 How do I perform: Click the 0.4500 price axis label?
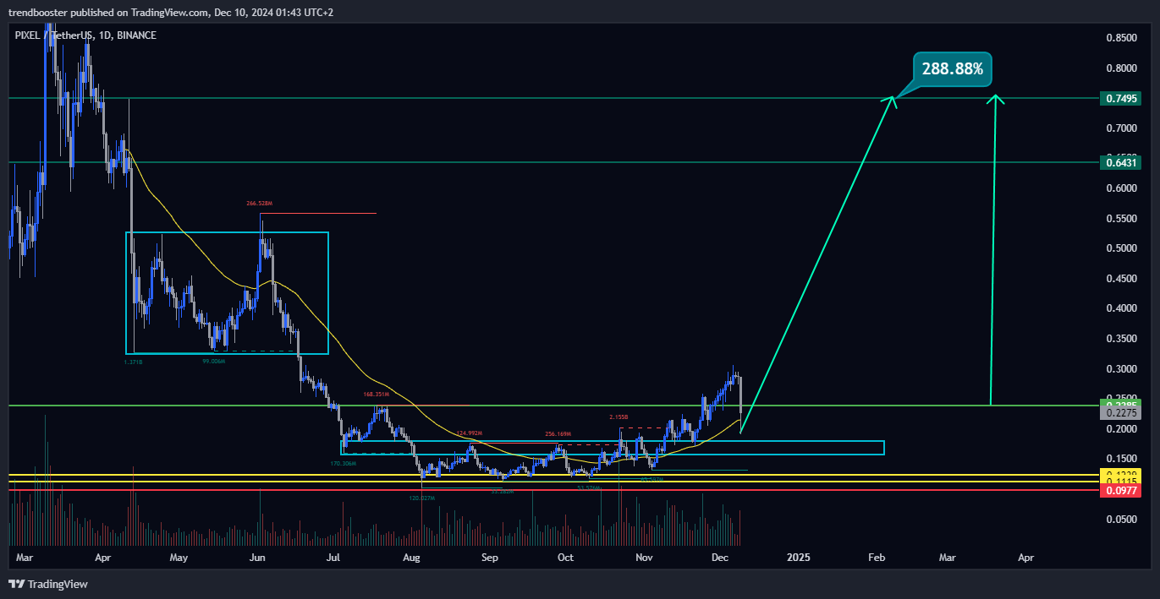tap(1121, 279)
